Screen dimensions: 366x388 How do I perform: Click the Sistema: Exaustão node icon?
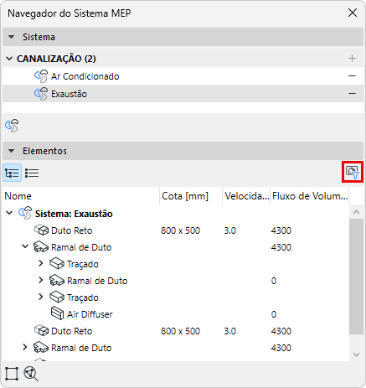pyautogui.click(x=25, y=213)
